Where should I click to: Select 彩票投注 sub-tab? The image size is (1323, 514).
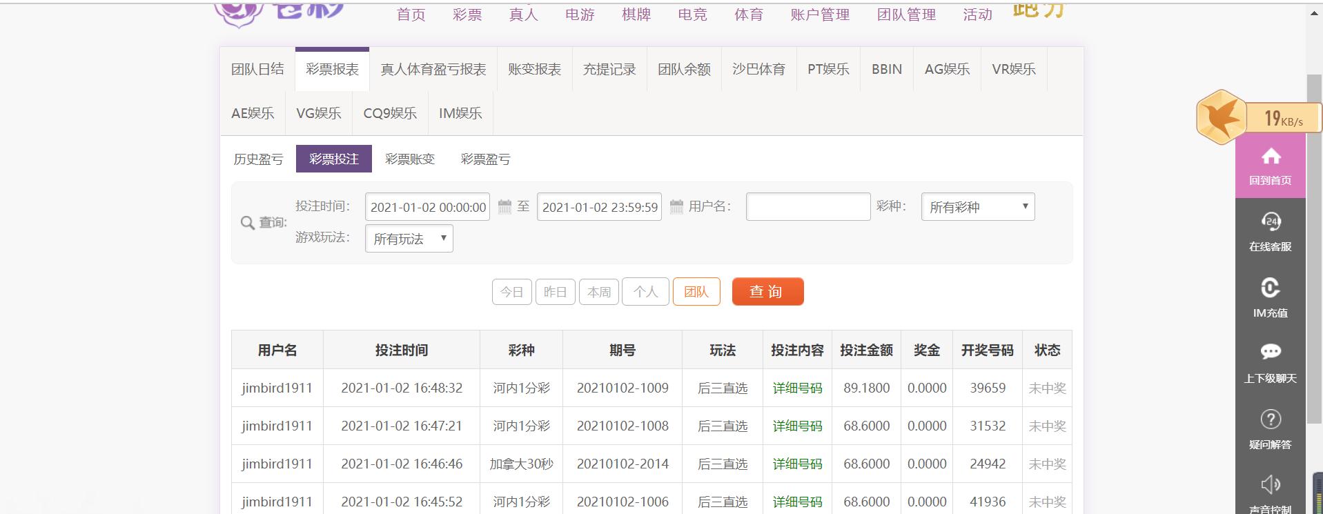[x=334, y=159]
